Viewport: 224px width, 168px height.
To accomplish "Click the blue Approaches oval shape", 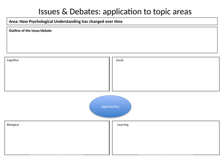I will (110, 106).
